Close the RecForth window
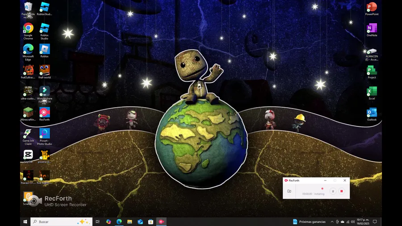The image size is (402, 226). tap(345, 180)
